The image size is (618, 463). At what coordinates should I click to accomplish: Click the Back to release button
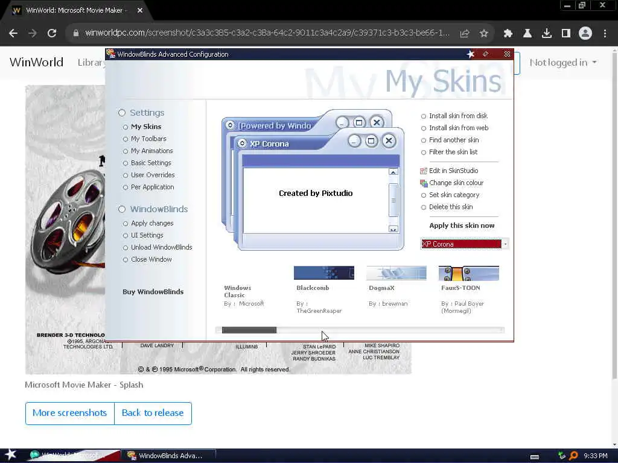[x=153, y=414]
